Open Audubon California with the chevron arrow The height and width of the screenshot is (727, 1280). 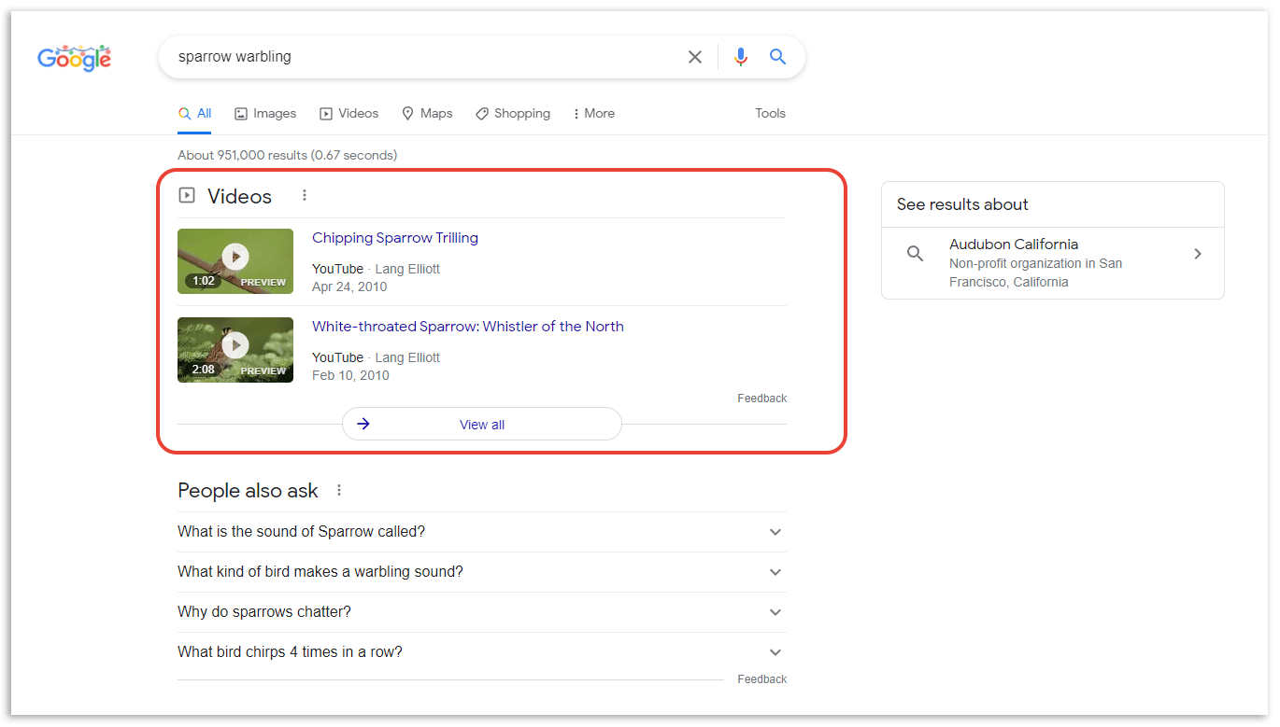(x=1198, y=254)
